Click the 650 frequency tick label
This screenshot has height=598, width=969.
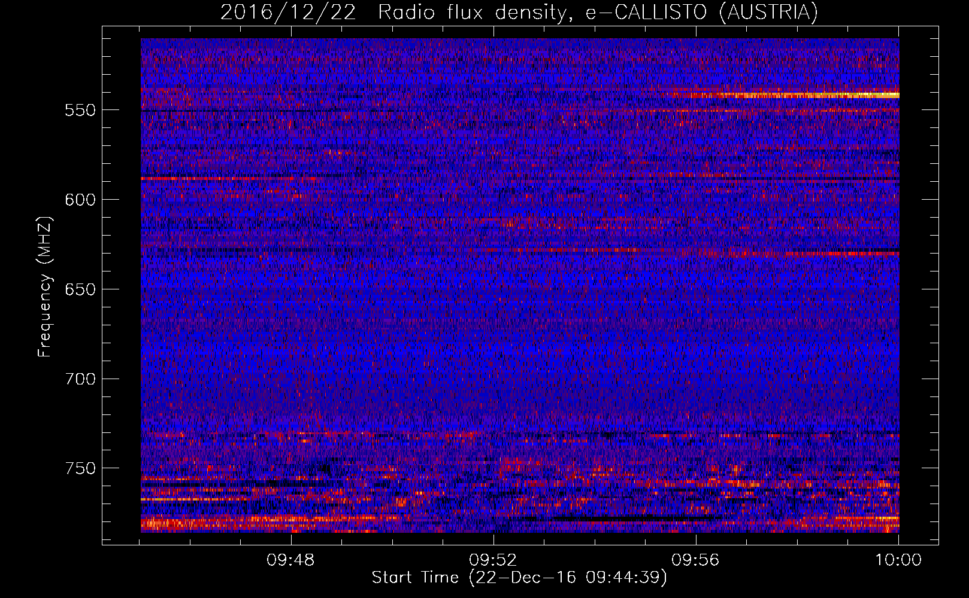[x=80, y=289]
